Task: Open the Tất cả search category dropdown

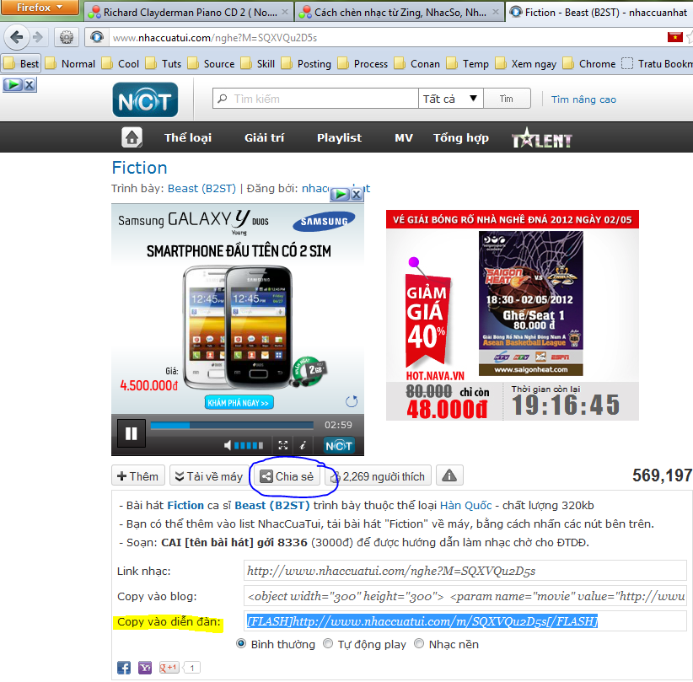Action: [451, 99]
